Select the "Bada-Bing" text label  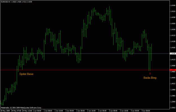[150, 78]
